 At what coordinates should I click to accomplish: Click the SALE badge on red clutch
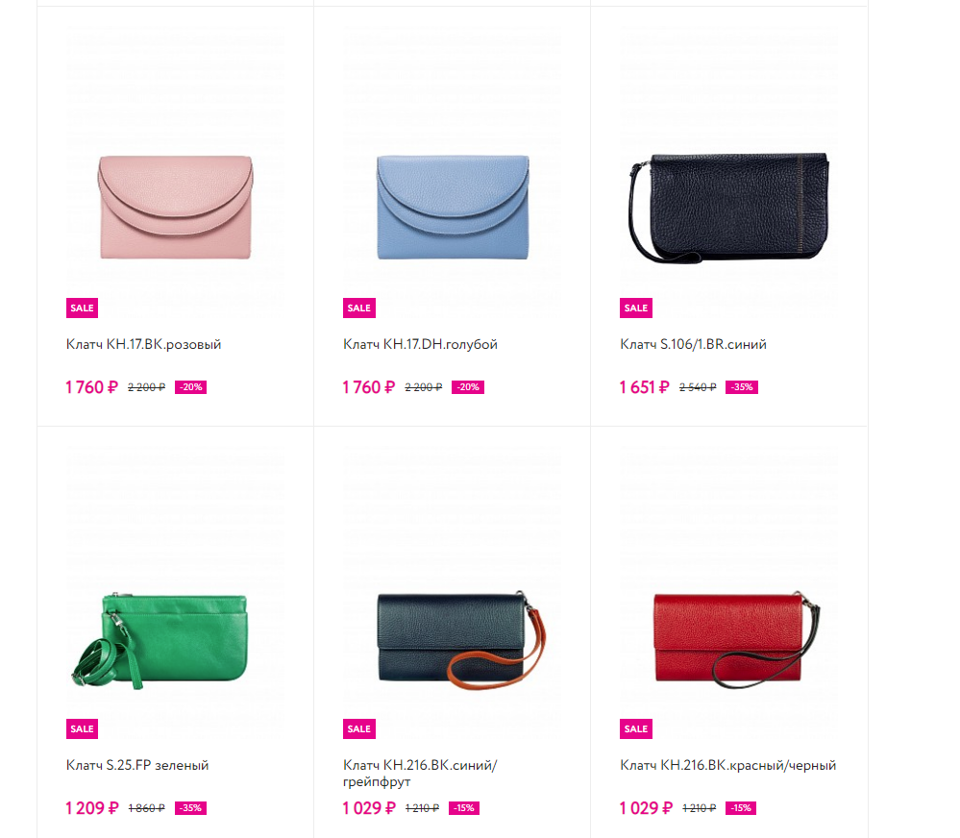[635, 728]
